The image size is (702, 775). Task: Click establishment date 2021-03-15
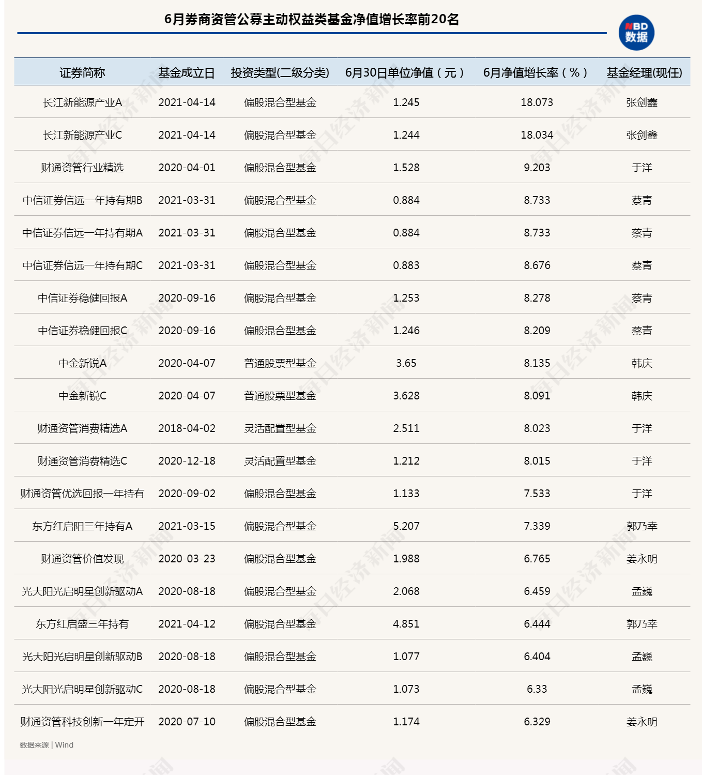point(187,526)
